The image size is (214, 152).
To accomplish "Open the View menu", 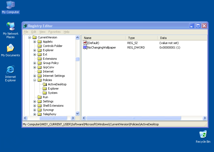I will 42,32.
